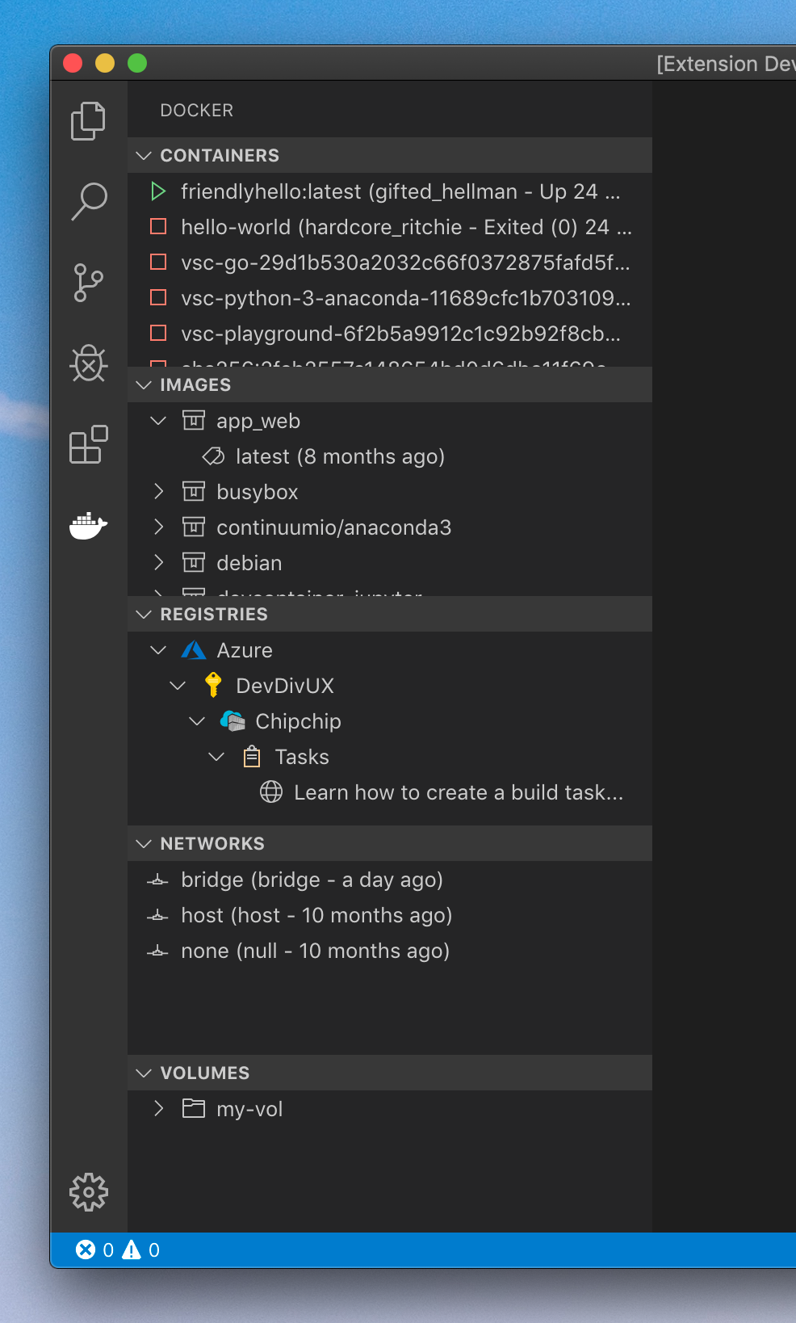Screen dimensions: 796x1323
Task: Collapse the Azure registry node
Action: 158,649
